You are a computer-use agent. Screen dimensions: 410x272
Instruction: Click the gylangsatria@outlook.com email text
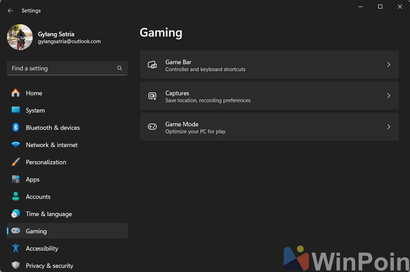(69, 41)
